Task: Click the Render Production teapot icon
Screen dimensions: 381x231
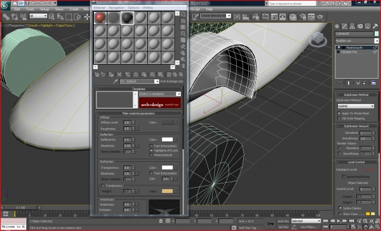Action: pos(320,16)
